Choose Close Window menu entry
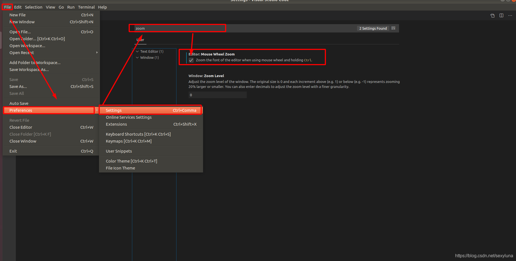This screenshot has width=516, height=261. pyautogui.click(x=51, y=141)
